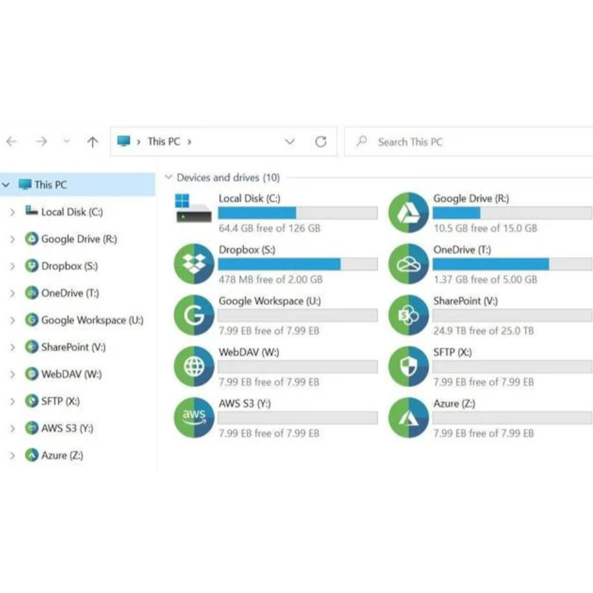Expand OneDrive (T:) in sidebar tree
The image size is (593, 593).
[13, 293]
